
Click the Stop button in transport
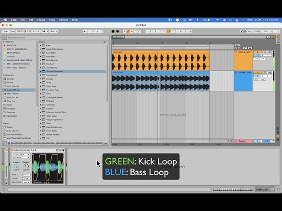click(113, 31)
